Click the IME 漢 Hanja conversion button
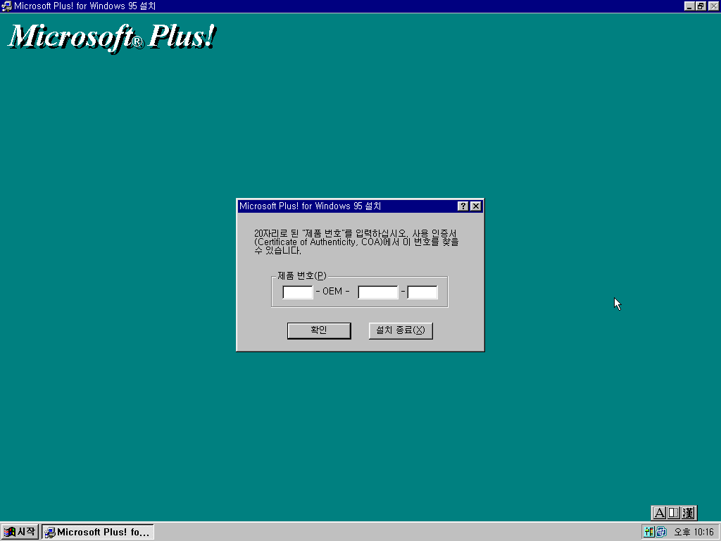721x541 pixels. (688, 513)
